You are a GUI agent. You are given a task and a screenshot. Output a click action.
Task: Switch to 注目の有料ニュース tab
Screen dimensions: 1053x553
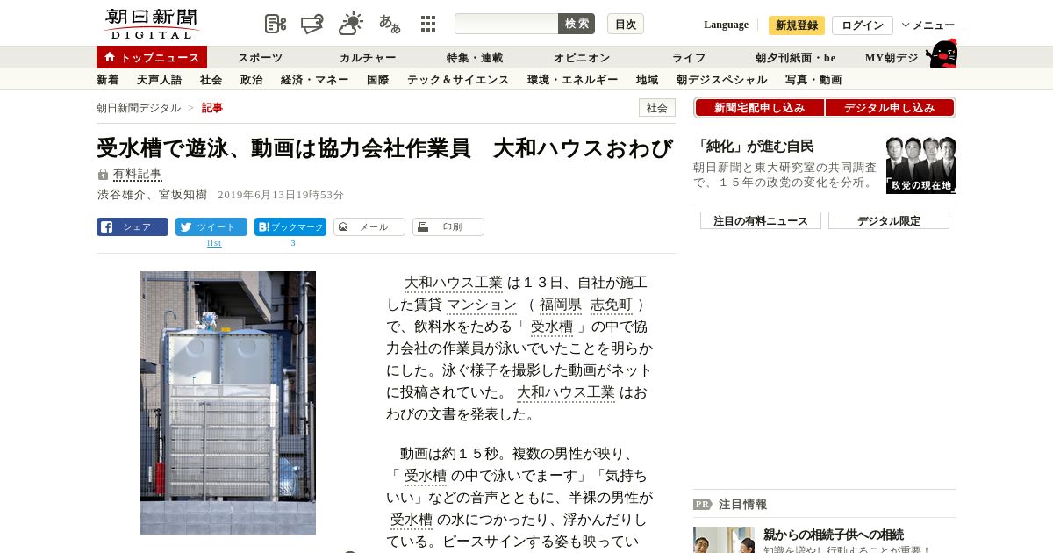pos(761,220)
